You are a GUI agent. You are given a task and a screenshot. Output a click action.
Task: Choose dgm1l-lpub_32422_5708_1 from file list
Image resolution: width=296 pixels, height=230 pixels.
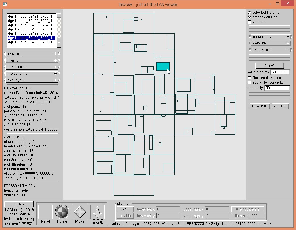[30, 42]
